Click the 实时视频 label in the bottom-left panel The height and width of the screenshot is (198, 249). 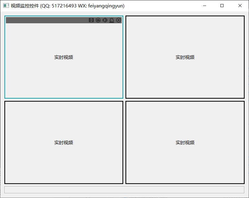click(x=64, y=143)
